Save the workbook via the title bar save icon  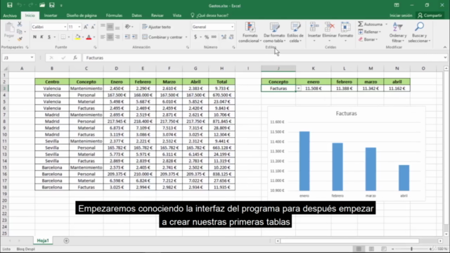click(x=9, y=5)
